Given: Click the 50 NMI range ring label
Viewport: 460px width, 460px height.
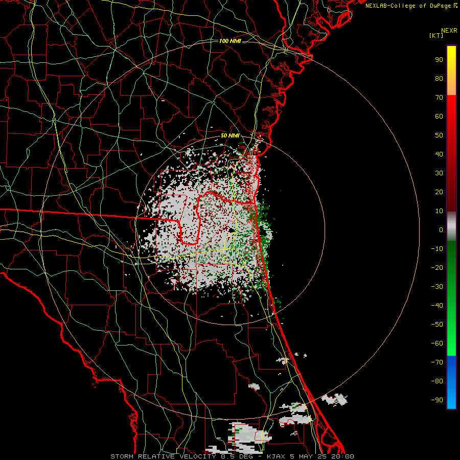Looking at the screenshot, I should click(x=230, y=135).
